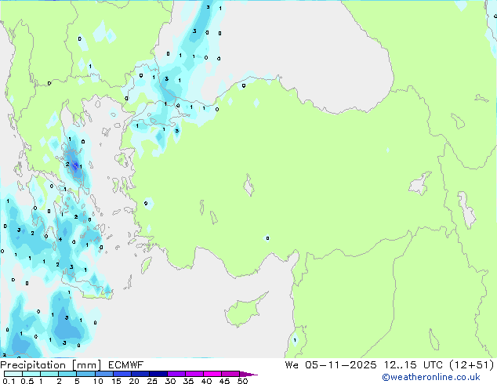This screenshot has width=497, height=384.
Task: Pick the 10–15 mm legend swatch
Action: tap(104, 374)
